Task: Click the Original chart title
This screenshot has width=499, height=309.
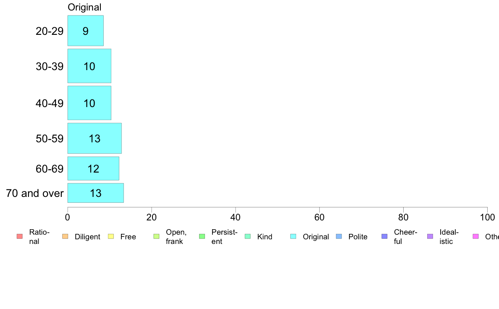Action: click(84, 7)
